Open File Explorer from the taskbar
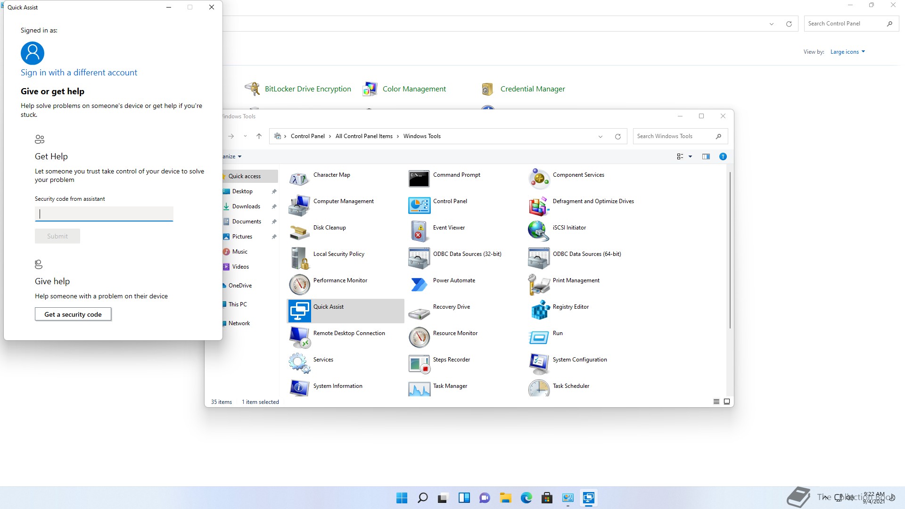The height and width of the screenshot is (509, 905). [x=506, y=498]
